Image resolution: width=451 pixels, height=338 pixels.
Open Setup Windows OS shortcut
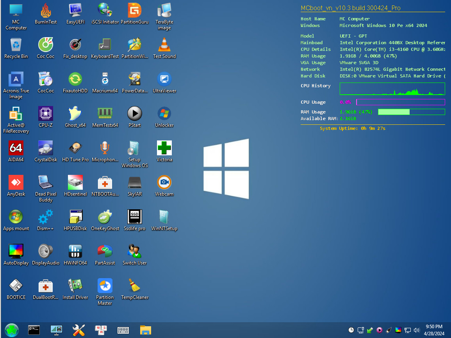click(135, 154)
